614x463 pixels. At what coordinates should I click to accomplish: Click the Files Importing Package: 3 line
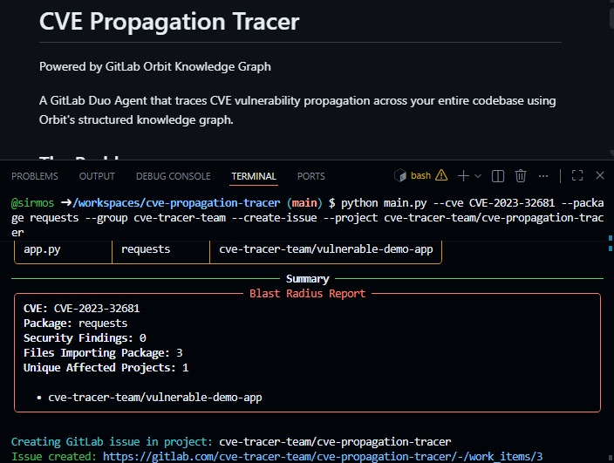[103, 353]
